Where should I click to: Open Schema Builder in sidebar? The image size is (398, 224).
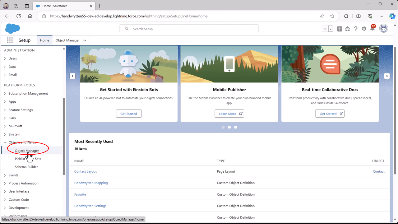tap(26, 167)
